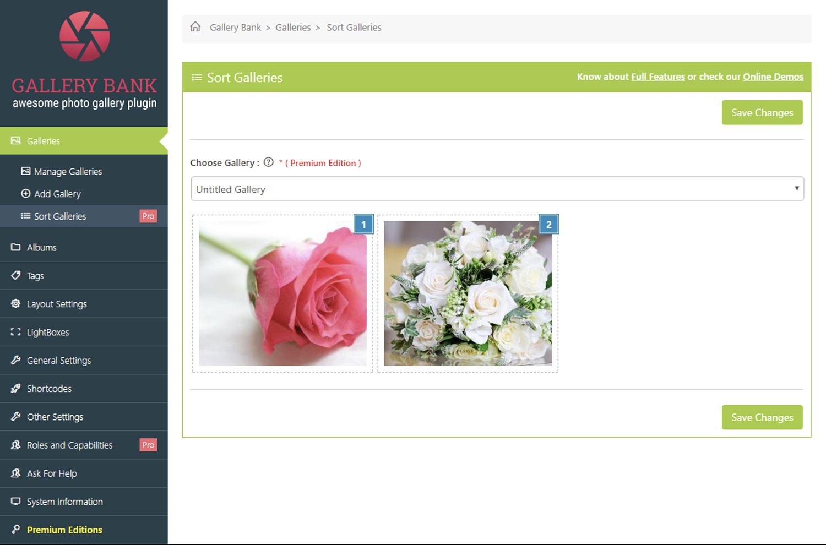Click the Other Settings wrench icon
The width and height of the screenshot is (826, 545).
pyautogui.click(x=16, y=417)
